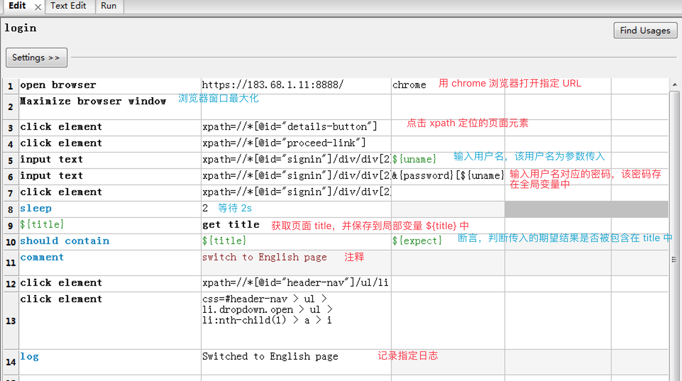The image size is (682, 381).
Task: Select 'input text' keyword in row 6
Action: (x=110, y=177)
